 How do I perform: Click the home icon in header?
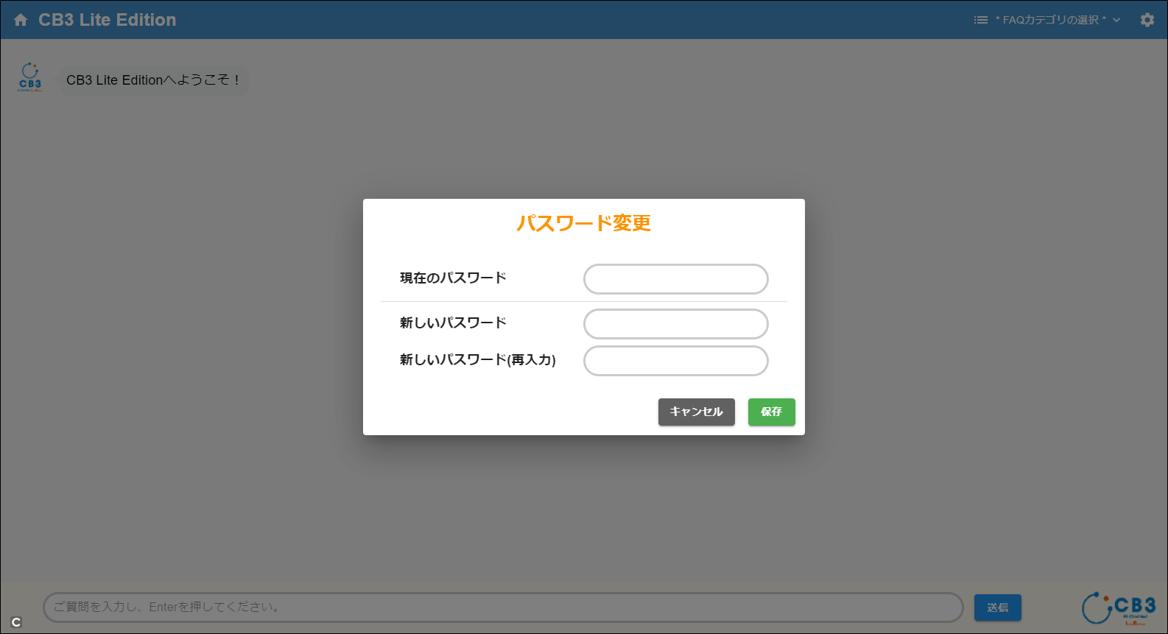[x=21, y=20]
